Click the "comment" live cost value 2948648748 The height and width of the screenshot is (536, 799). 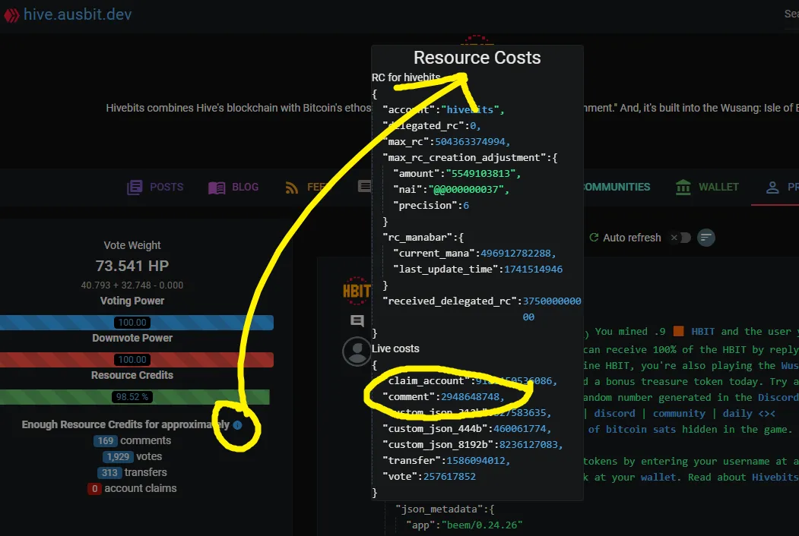471,396
